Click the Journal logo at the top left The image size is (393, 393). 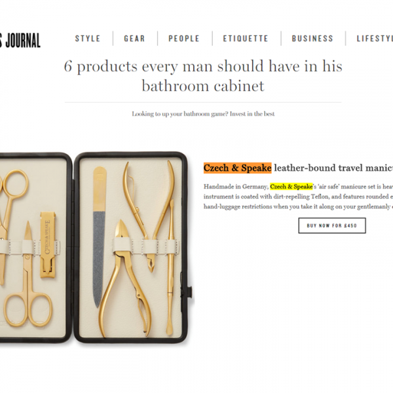pos(20,41)
